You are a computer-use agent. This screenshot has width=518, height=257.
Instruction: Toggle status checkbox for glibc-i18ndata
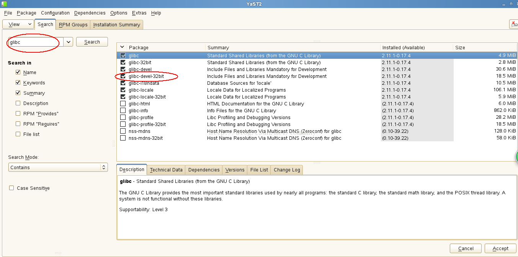coord(123,83)
